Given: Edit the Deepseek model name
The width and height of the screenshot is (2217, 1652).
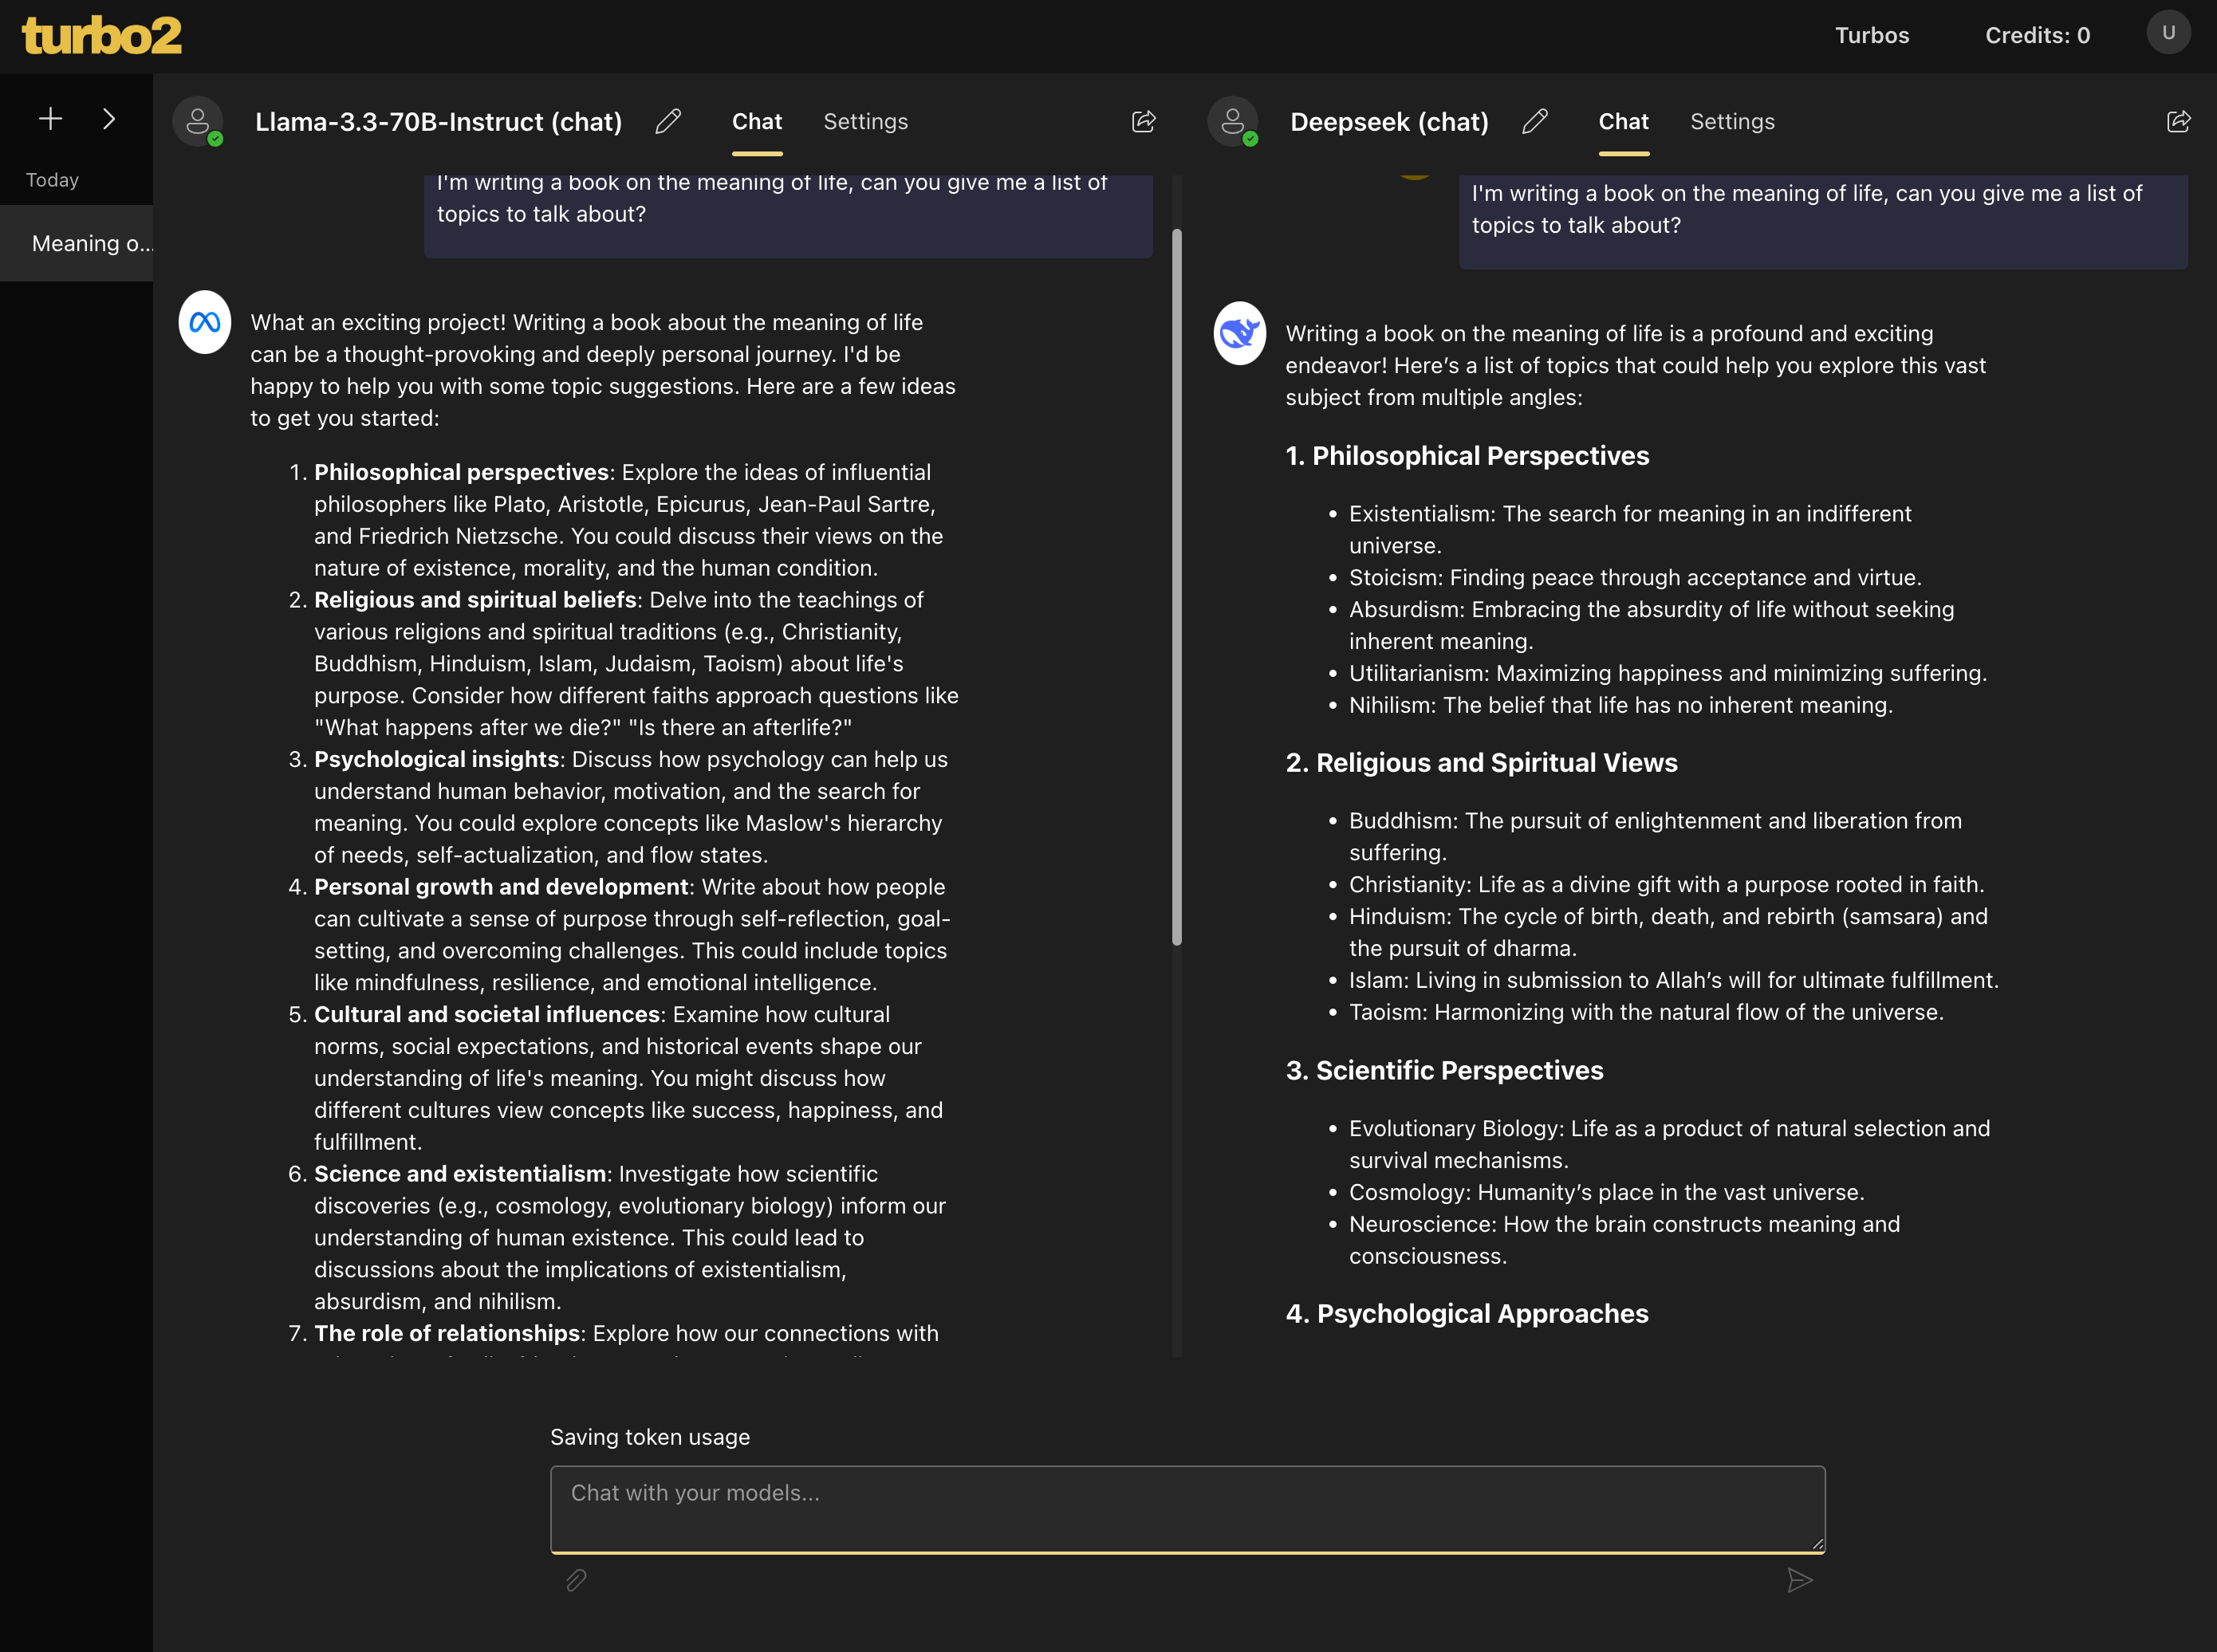Looking at the screenshot, I should click(x=1536, y=121).
